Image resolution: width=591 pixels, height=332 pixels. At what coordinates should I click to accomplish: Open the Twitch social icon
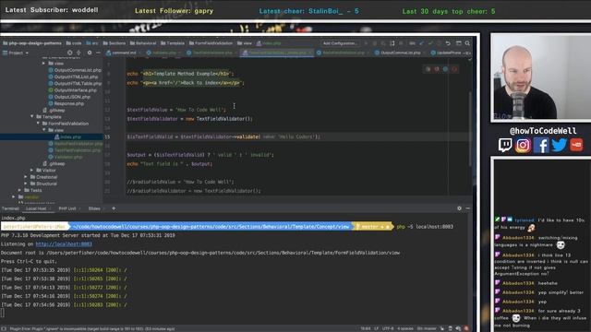[505, 145]
